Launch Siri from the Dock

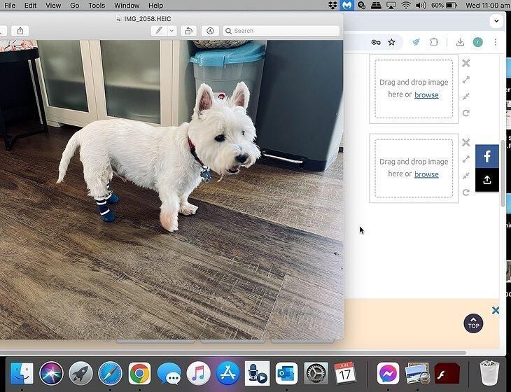point(51,373)
